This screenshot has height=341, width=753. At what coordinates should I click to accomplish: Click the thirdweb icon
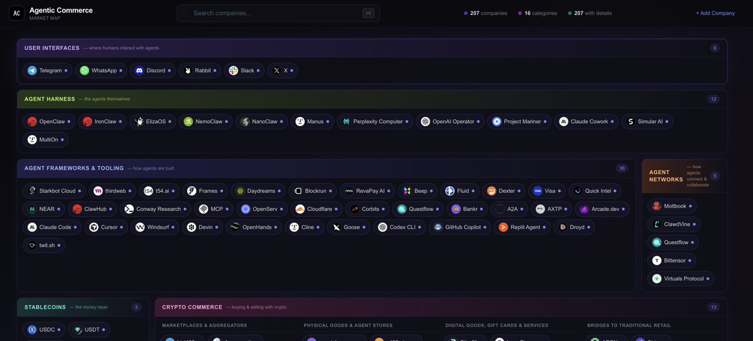98,191
